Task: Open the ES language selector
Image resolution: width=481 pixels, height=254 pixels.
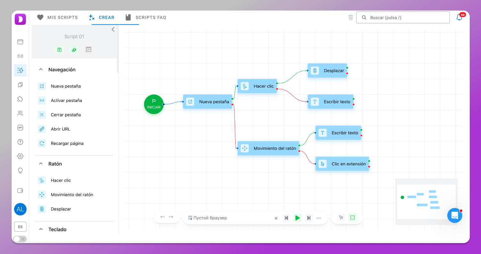Action: pyautogui.click(x=20, y=226)
